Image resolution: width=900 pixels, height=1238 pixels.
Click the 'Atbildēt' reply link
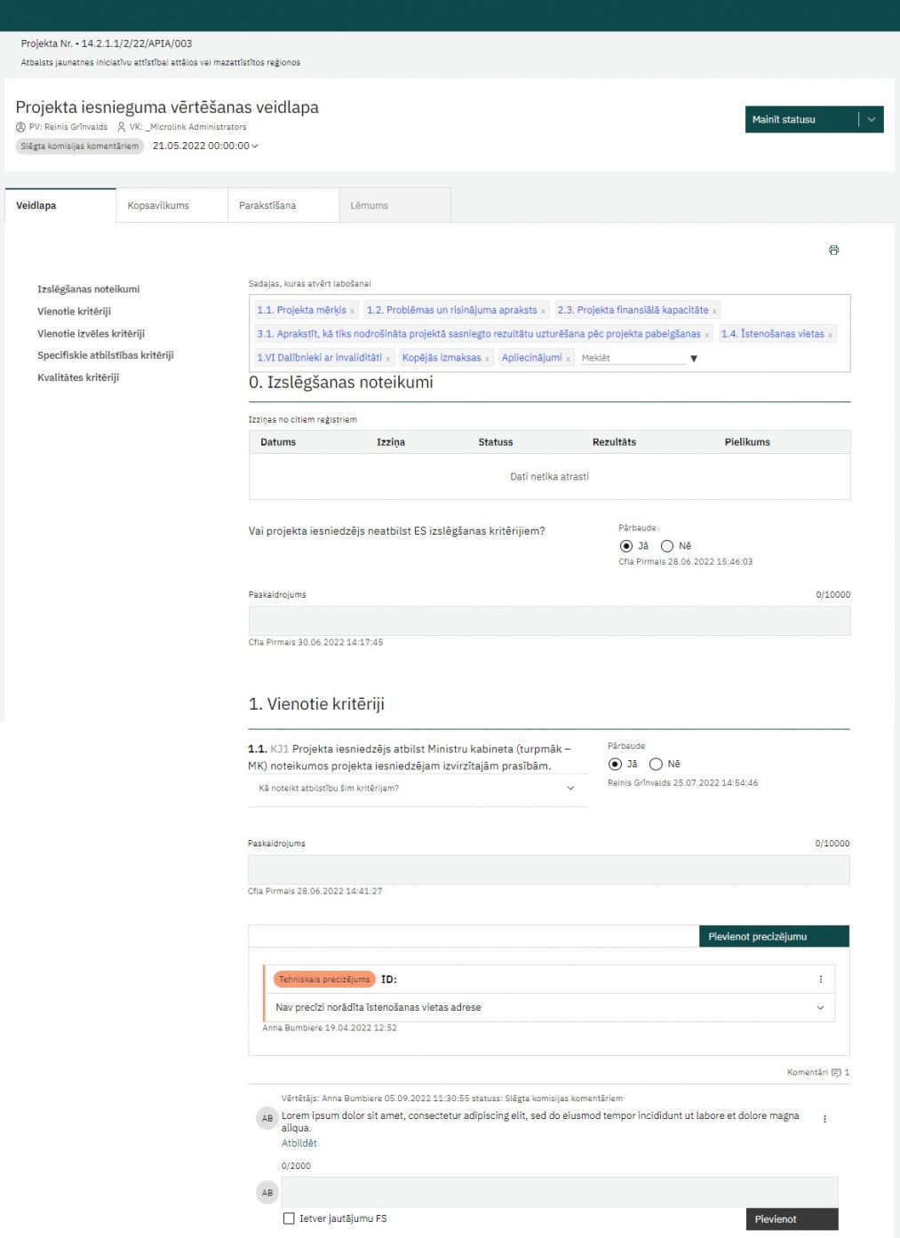point(299,1144)
